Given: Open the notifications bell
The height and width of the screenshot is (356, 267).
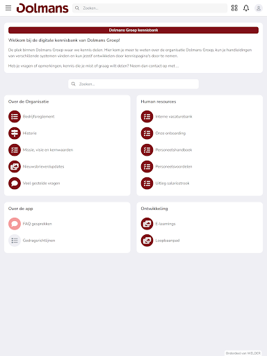Looking at the screenshot, I should pos(246,8).
